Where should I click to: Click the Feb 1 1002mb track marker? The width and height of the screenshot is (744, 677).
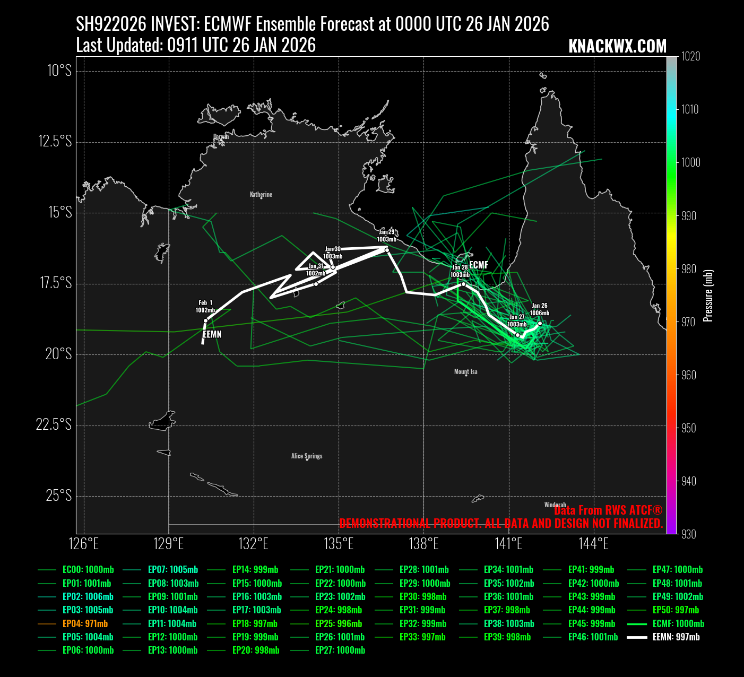point(206,320)
